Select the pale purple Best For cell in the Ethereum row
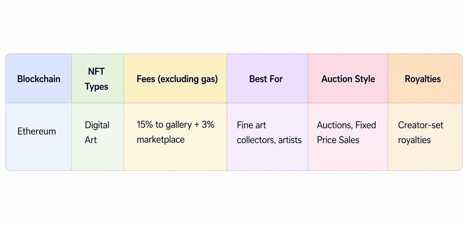Viewport: 469px width, 229px height. 268,137
